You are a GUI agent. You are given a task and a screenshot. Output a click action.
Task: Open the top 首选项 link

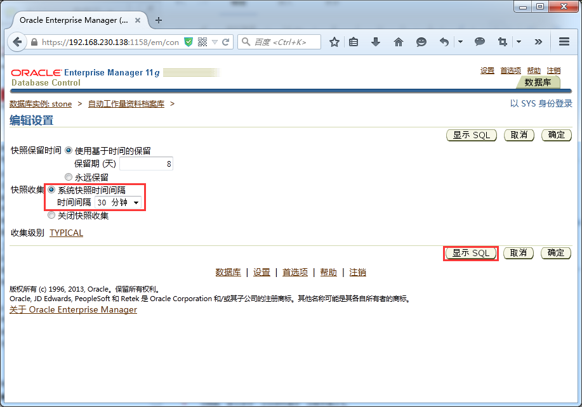click(510, 70)
